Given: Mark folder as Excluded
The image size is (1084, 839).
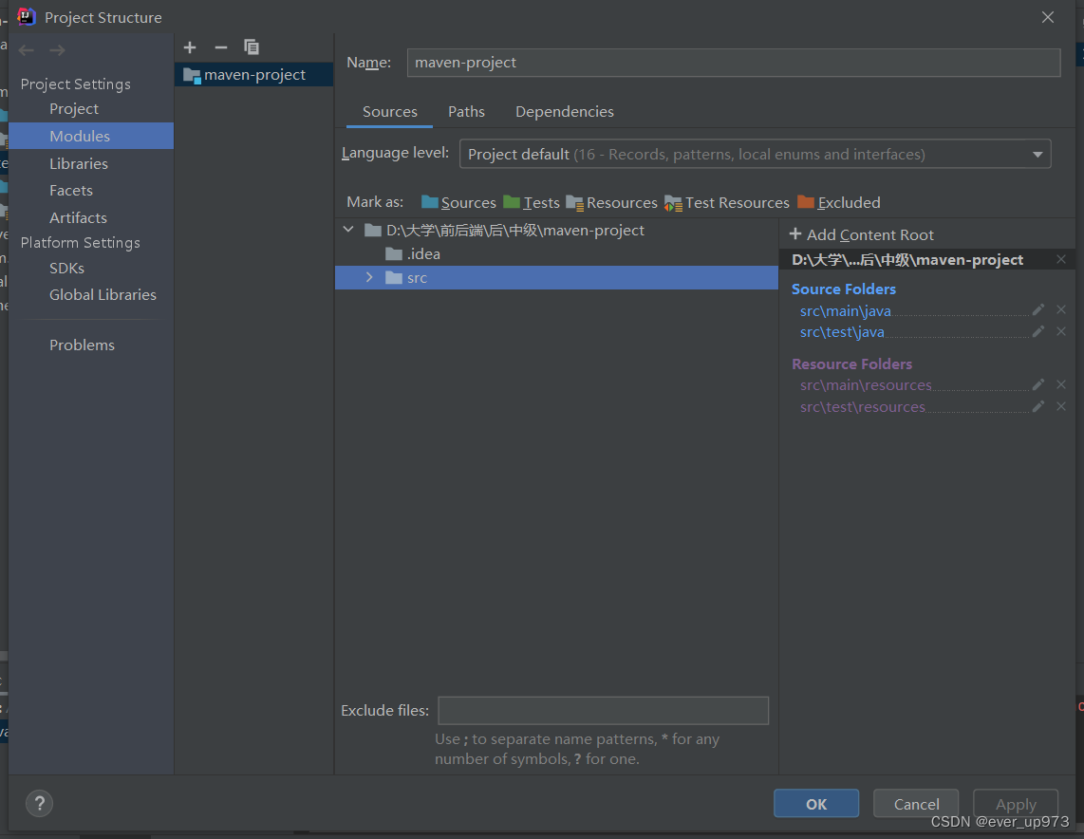Looking at the screenshot, I should point(838,202).
